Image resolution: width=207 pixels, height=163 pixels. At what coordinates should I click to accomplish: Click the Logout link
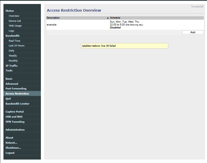coord(10,153)
